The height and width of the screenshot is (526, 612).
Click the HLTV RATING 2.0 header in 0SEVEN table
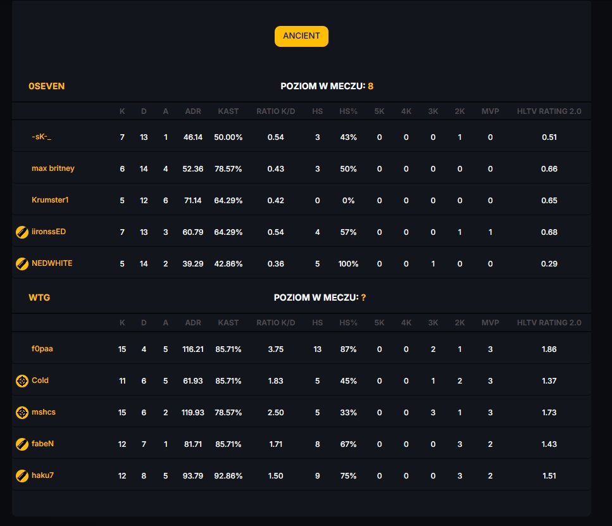tap(549, 111)
